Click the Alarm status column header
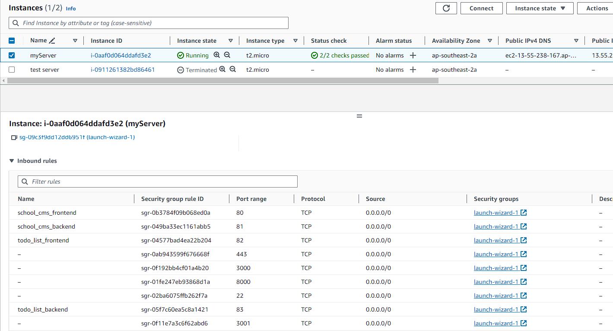This screenshot has height=331, width=613. pyautogui.click(x=394, y=41)
